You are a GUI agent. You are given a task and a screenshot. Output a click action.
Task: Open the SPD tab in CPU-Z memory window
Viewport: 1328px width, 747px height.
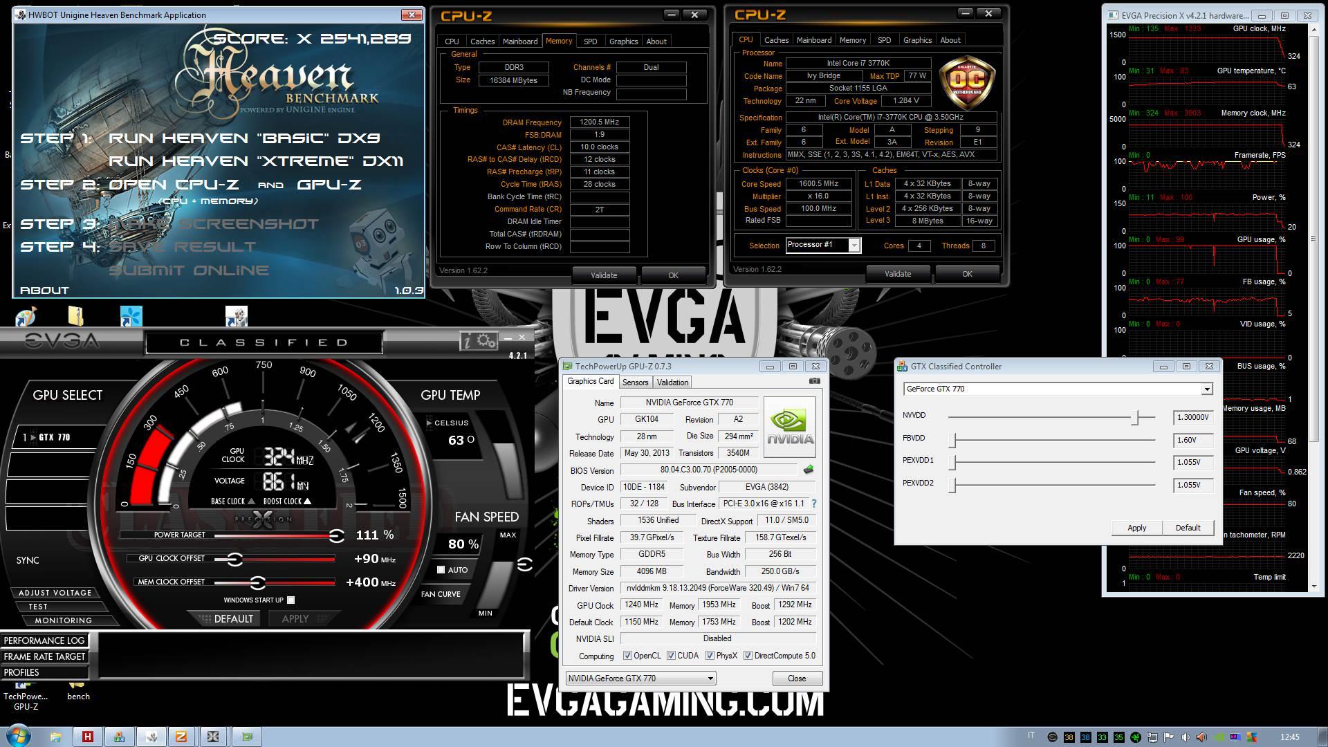click(x=590, y=41)
